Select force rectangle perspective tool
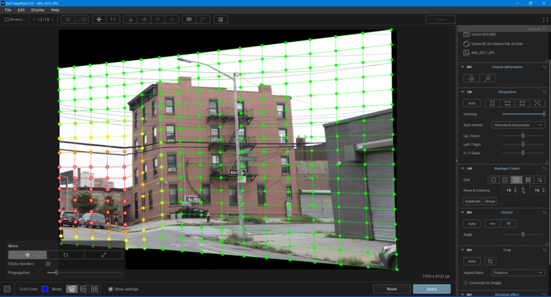This screenshot has height=297, width=551. tap(522, 103)
